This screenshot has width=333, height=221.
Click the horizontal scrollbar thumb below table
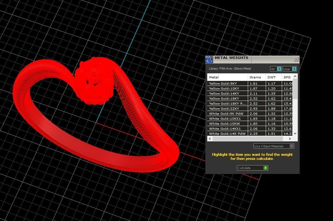click(247, 139)
